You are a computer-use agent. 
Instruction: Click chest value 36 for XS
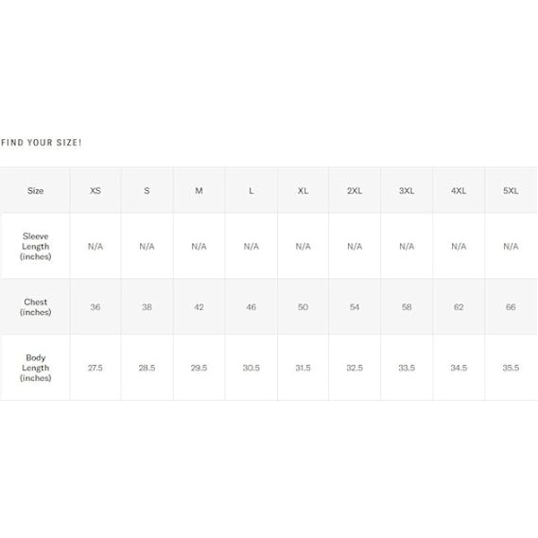(x=95, y=308)
